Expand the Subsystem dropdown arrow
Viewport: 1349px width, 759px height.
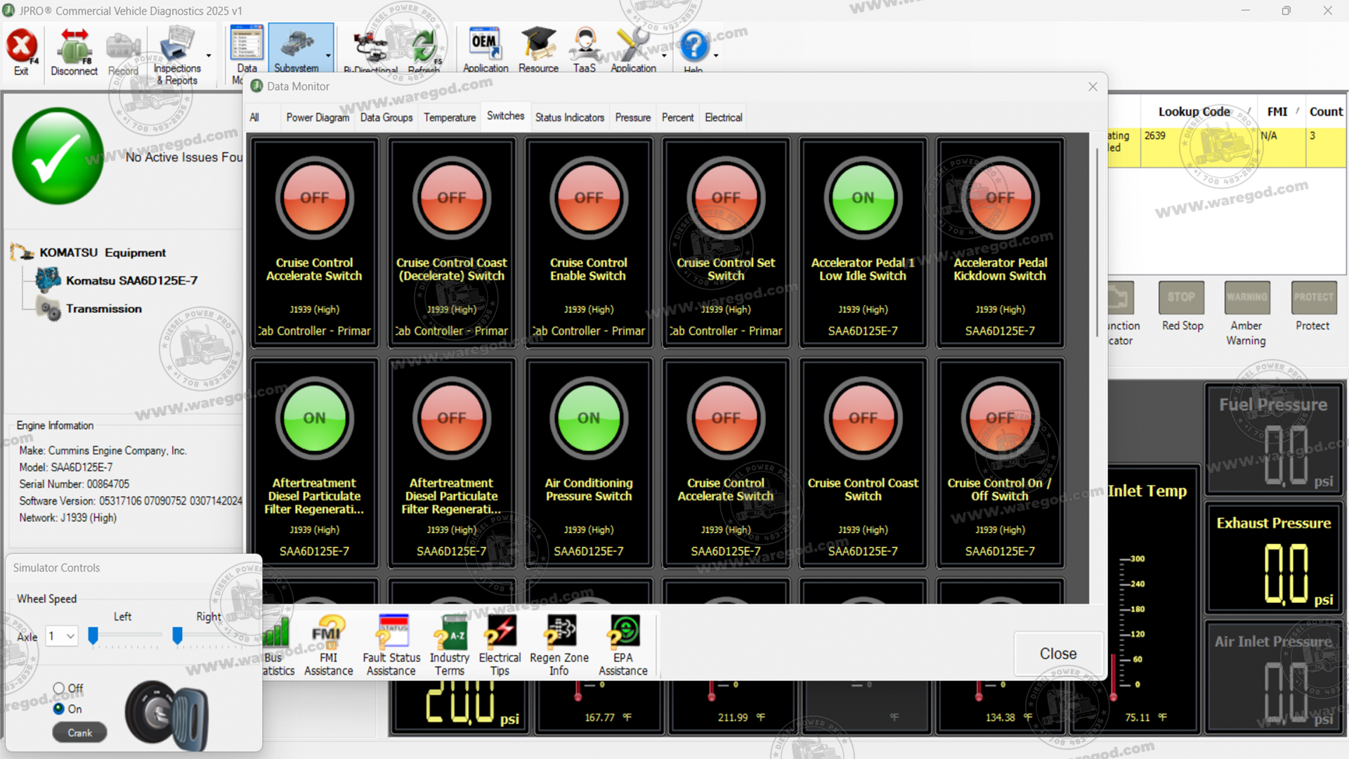[328, 56]
